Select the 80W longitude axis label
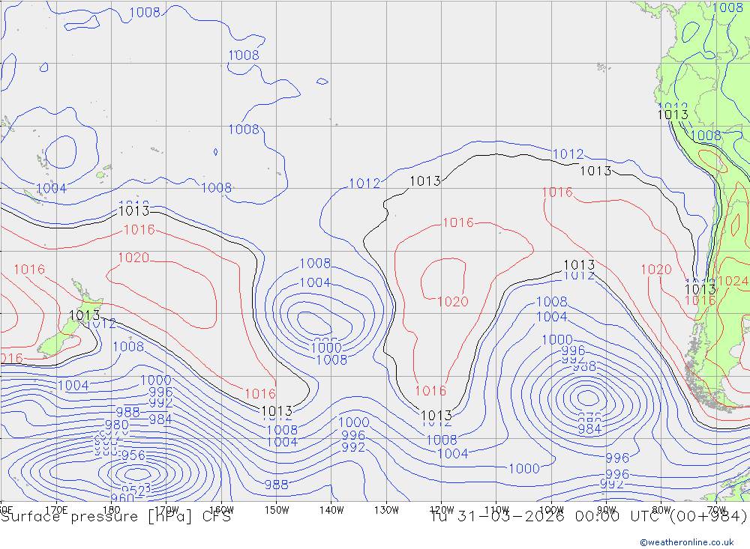This screenshot has height=549, width=750. point(661,510)
